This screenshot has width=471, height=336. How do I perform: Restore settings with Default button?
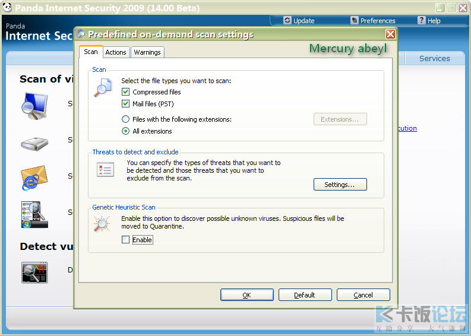coord(305,295)
